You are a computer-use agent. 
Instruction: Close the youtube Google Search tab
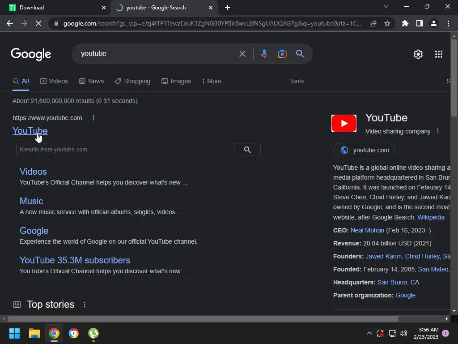211,8
